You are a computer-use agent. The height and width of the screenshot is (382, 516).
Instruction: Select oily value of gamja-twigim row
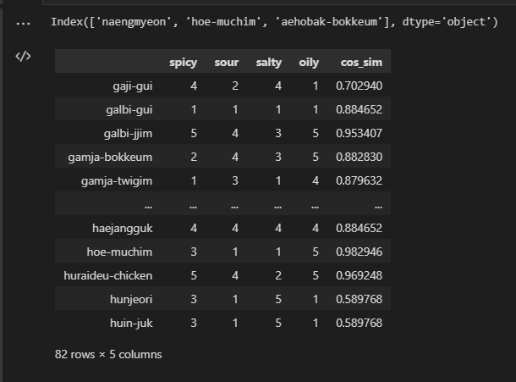click(x=316, y=180)
